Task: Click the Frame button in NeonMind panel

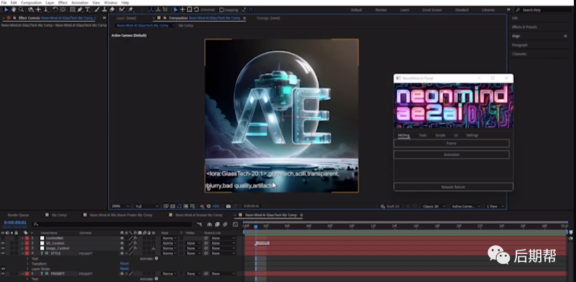Action: tap(452, 143)
